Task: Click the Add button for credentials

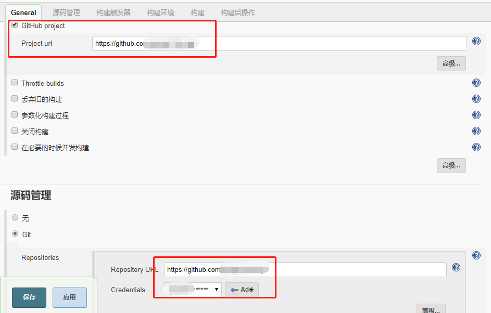Action: tap(242, 289)
